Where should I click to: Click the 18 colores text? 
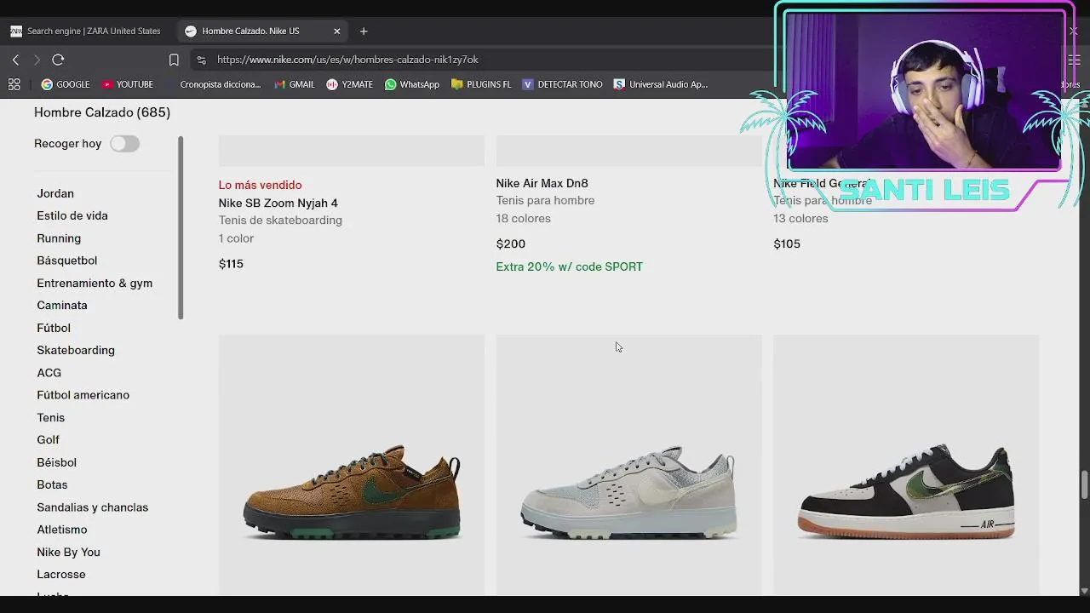pos(524,219)
